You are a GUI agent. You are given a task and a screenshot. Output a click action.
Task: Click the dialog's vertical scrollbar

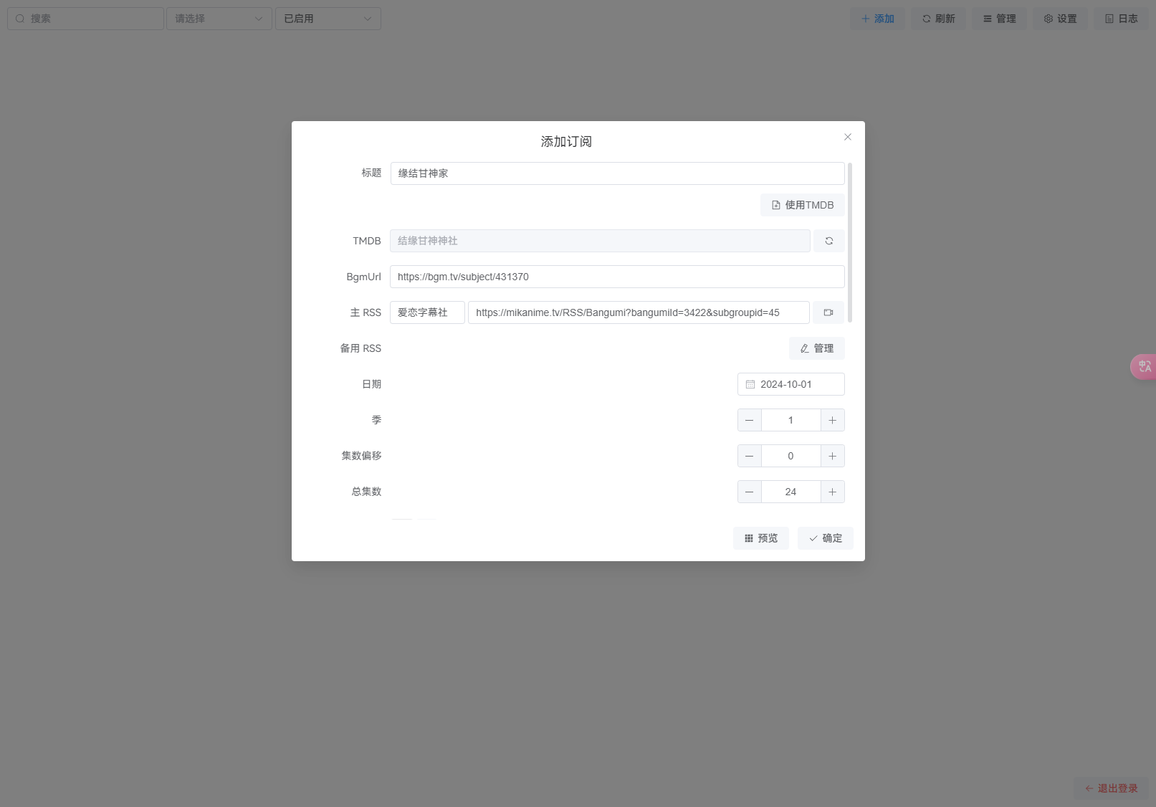click(850, 243)
